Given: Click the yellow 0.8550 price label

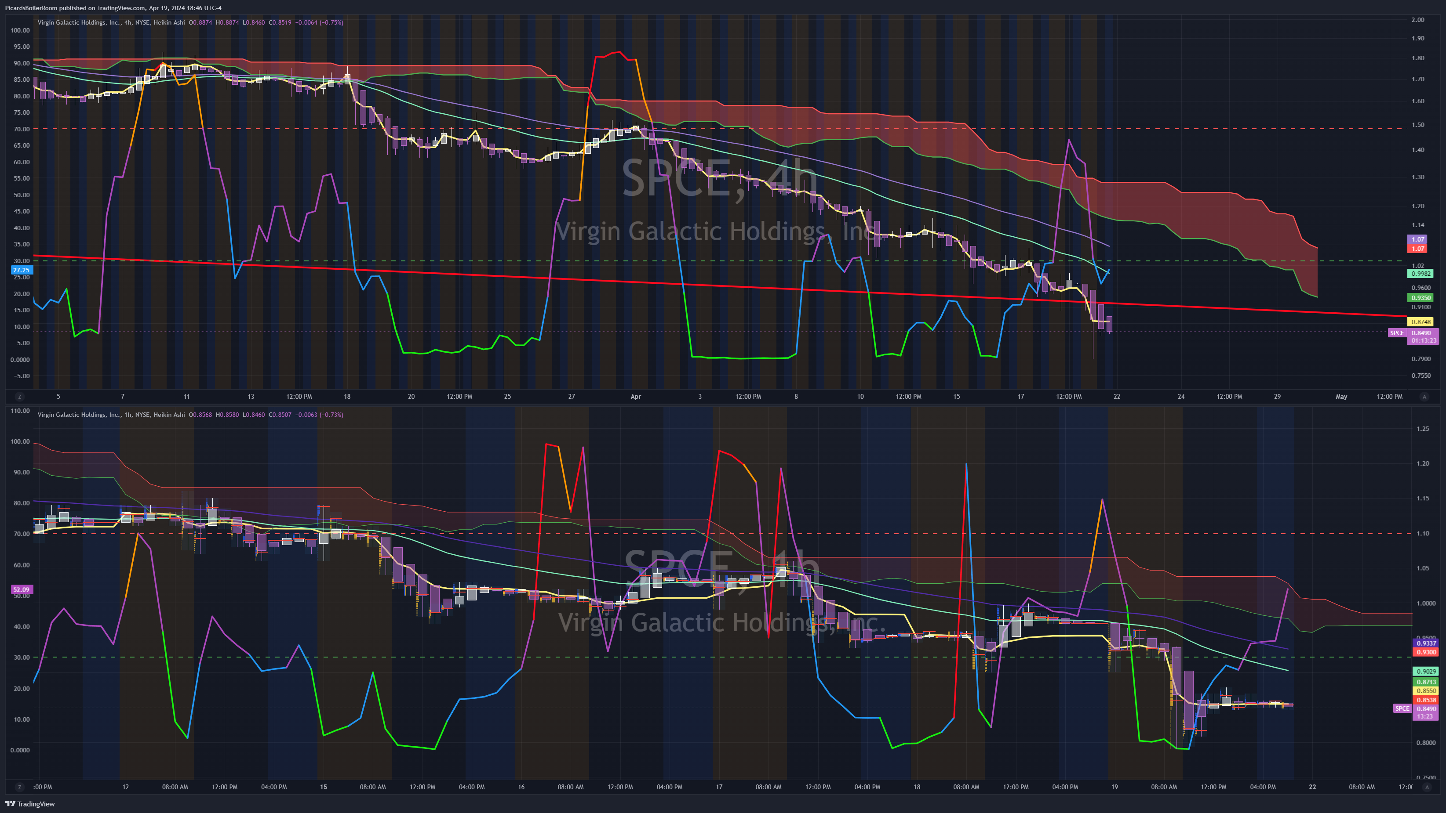Looking at the screenshot, I should tap(1426, 691).
